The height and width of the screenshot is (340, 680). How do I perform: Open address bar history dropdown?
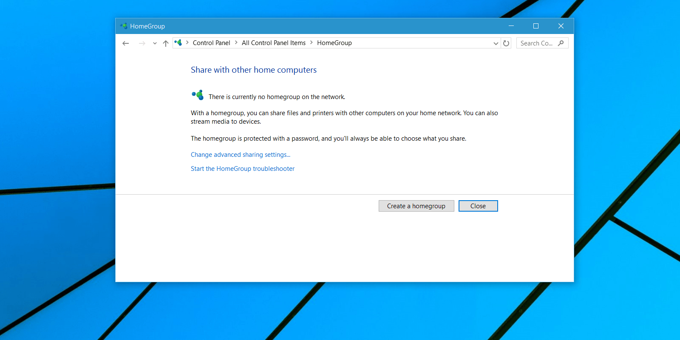tap(496, 43)
